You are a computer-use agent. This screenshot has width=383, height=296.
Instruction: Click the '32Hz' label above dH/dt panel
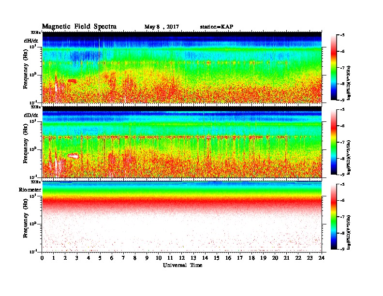pyautogui.click(x=36, y=32)
